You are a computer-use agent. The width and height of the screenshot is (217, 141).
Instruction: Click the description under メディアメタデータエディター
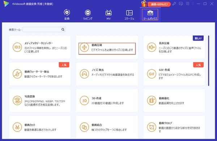pyautogui.click(x=46, y=50)
